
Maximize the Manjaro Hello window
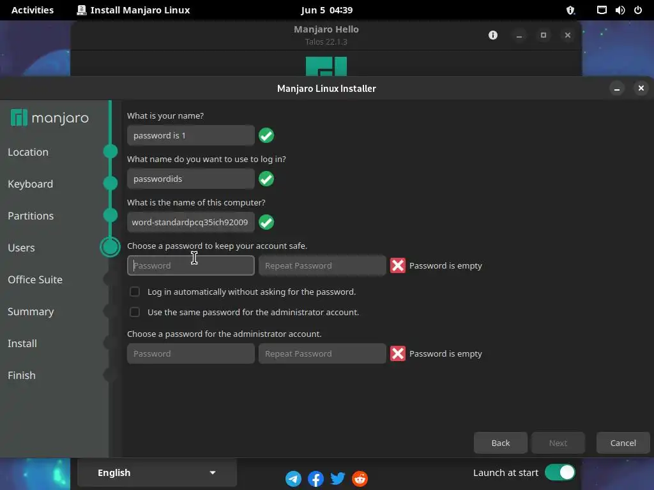pyautogui.click(x=544, y=35)
